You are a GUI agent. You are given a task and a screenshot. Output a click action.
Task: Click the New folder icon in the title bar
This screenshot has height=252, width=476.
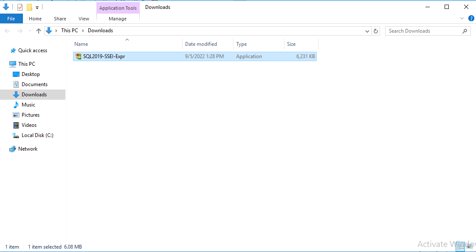click(29, 7)
